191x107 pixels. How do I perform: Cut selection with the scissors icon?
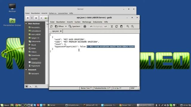pos(112,26)
